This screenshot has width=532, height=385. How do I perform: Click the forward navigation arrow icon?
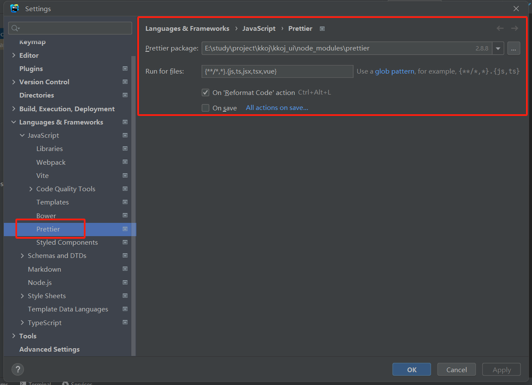514,28
